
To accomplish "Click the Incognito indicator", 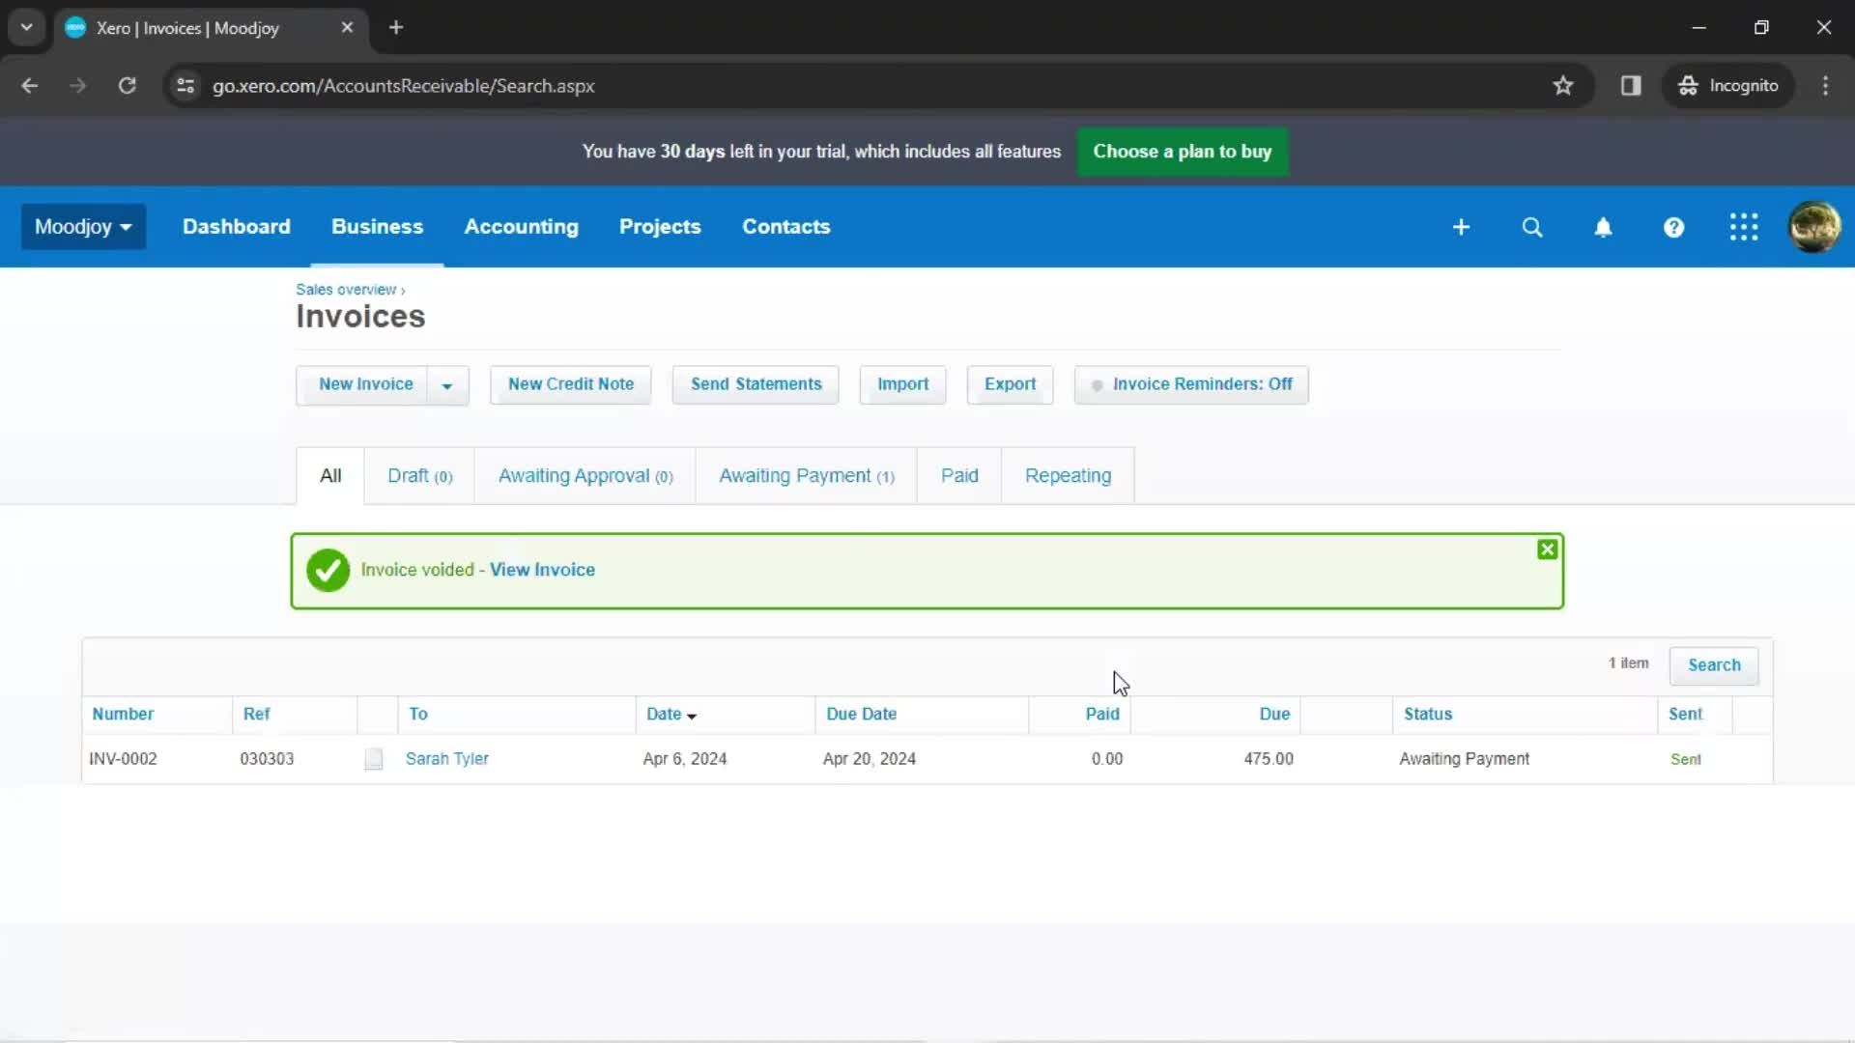I will [1728, 86].
